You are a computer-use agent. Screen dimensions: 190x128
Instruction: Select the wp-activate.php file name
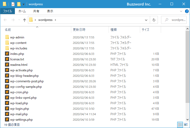tap(21, 70)
